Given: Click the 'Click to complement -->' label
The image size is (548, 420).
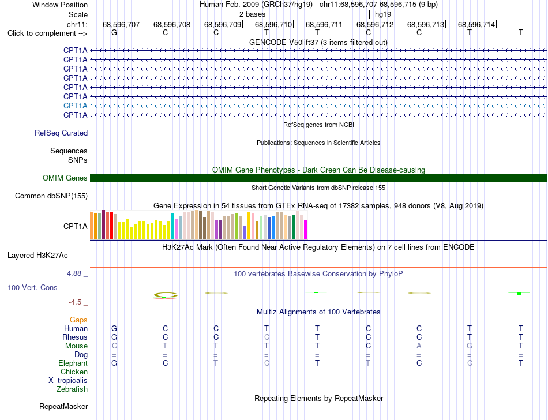Looking at the screenshot, I should point(47,33).
